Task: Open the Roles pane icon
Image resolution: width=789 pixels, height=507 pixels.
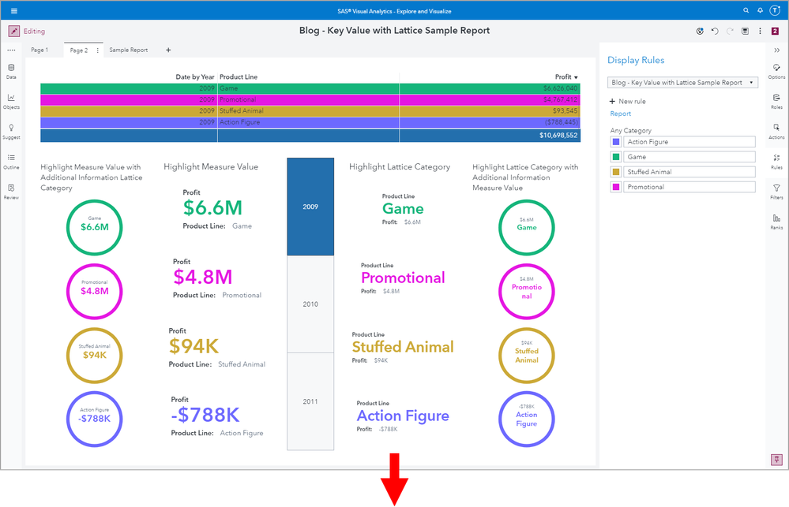Action: [x=776, y=98]
